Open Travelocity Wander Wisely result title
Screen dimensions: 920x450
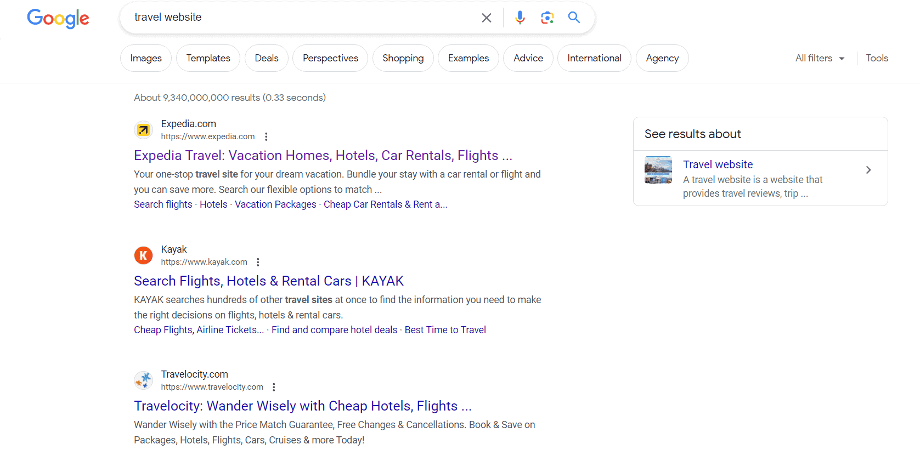pyautogui.click(x=303, y=406)
